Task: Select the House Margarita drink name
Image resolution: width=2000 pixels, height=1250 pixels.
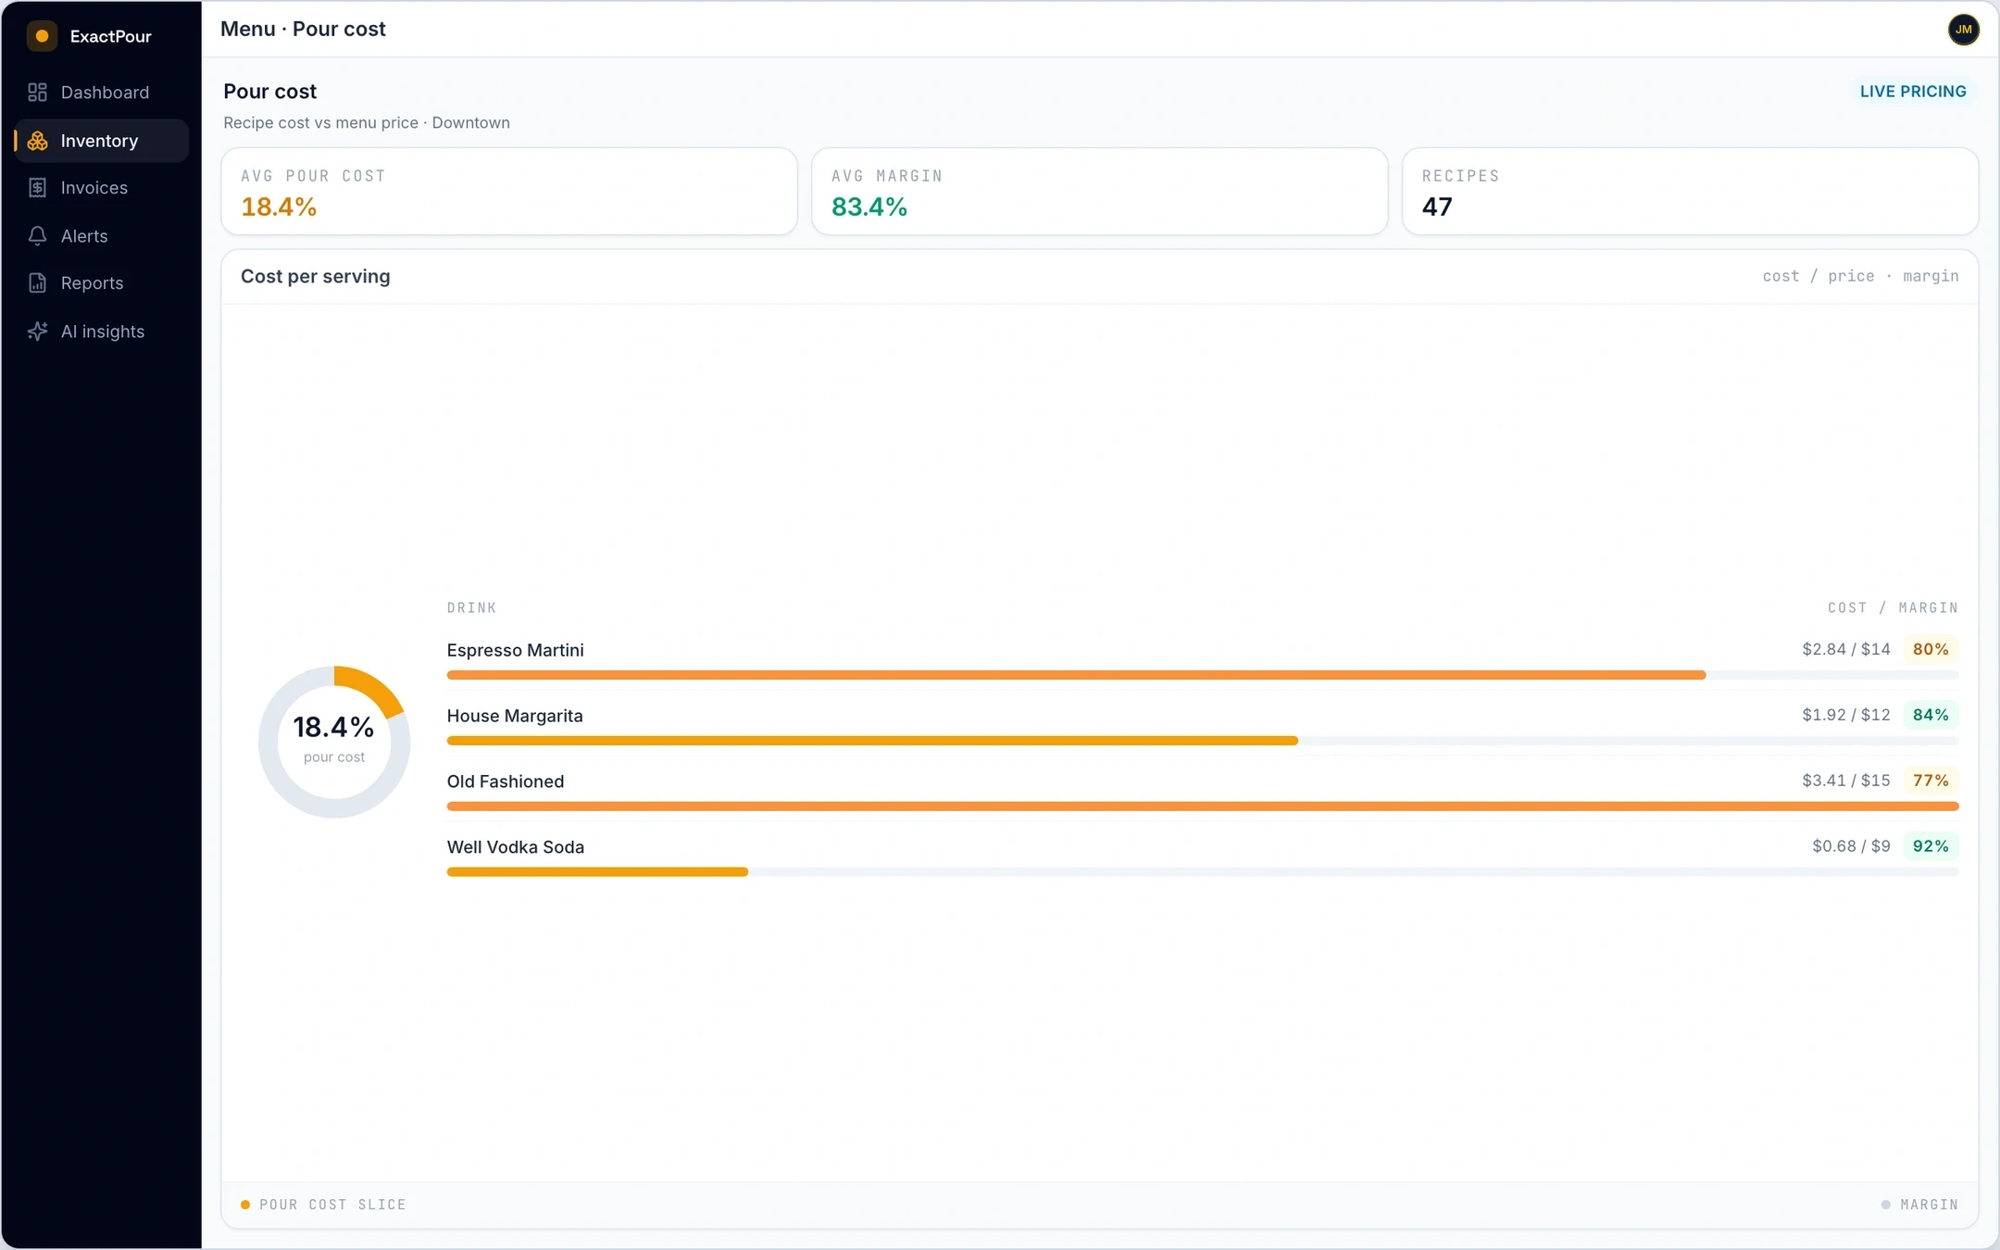Action: (515, 716)
